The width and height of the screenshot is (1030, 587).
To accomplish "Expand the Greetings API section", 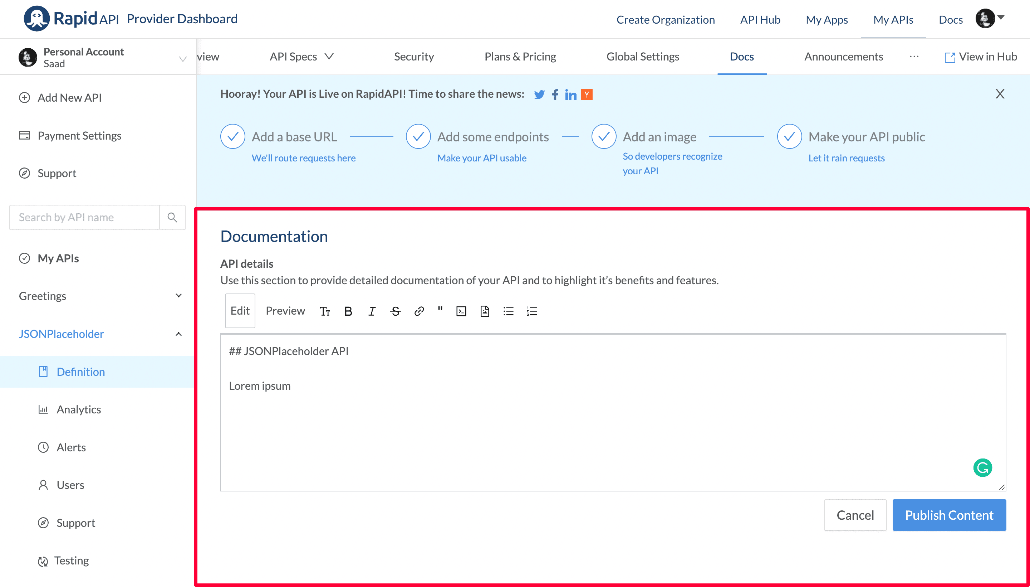I will 179,296.
